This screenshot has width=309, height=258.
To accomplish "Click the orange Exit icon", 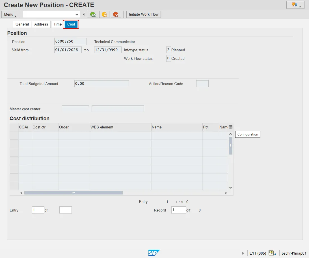I will click(104, 14).
